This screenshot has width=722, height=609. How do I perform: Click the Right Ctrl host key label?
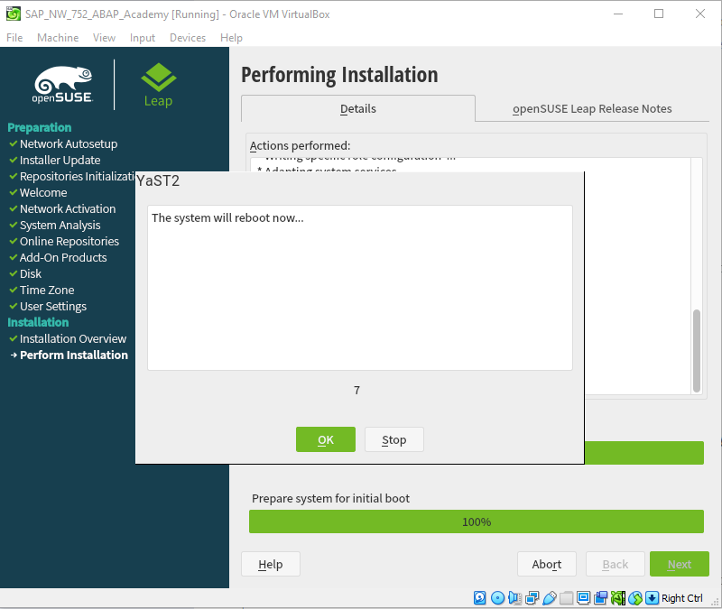coord(682,598)
